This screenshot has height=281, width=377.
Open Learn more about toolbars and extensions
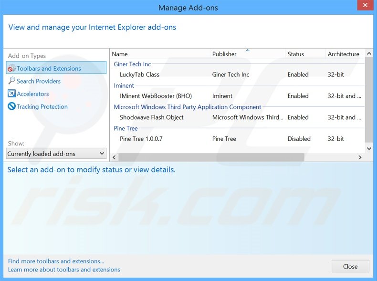64,270
